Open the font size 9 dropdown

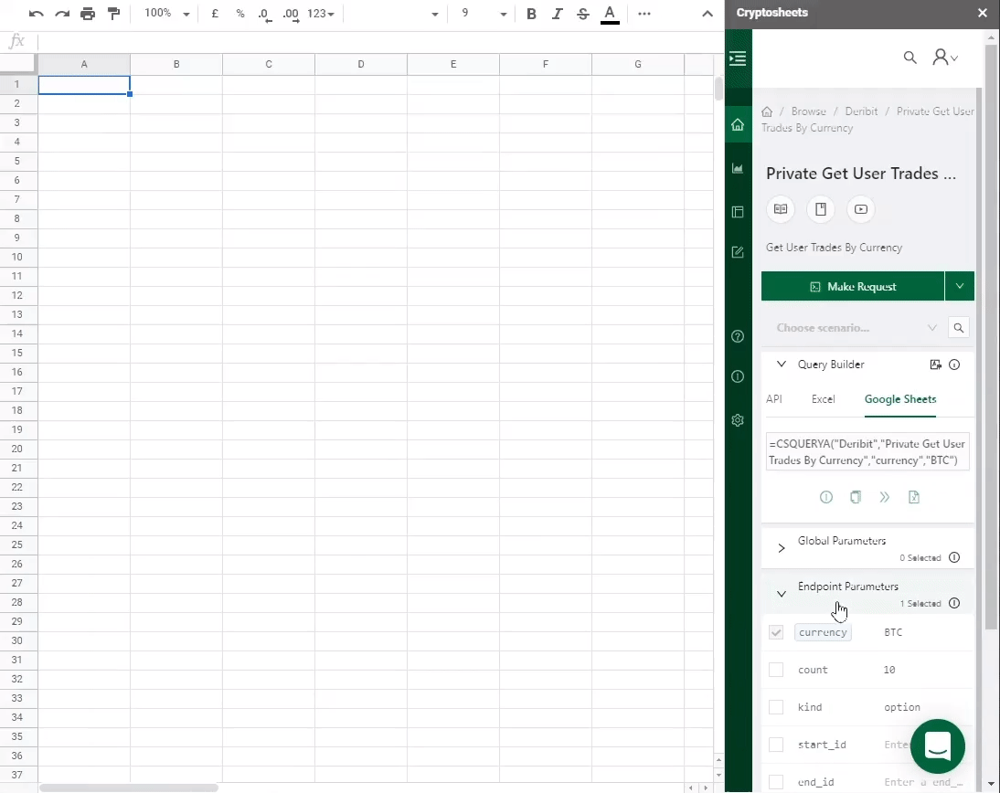(484, 14)
